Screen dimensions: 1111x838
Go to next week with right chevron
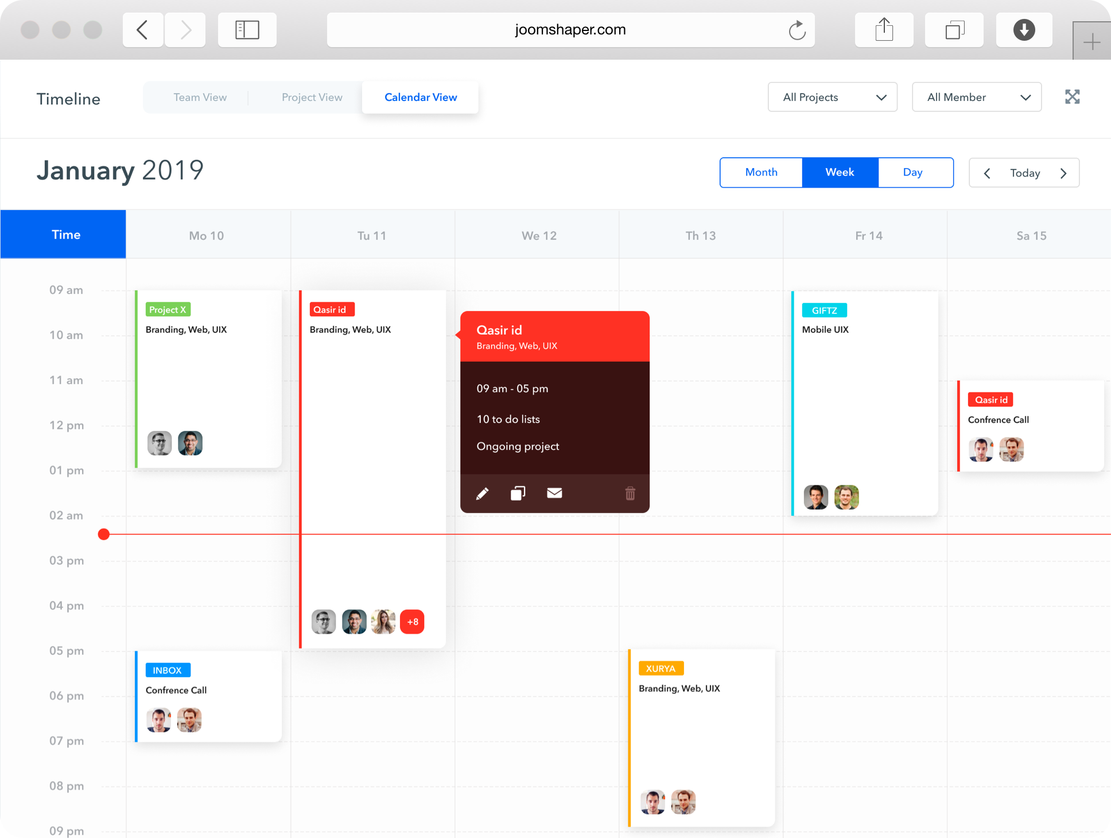[1063, 173]
